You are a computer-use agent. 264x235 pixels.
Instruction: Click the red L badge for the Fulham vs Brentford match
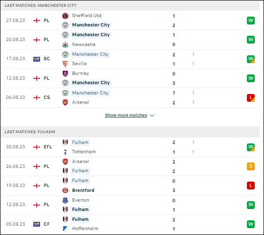pos(251,186)
